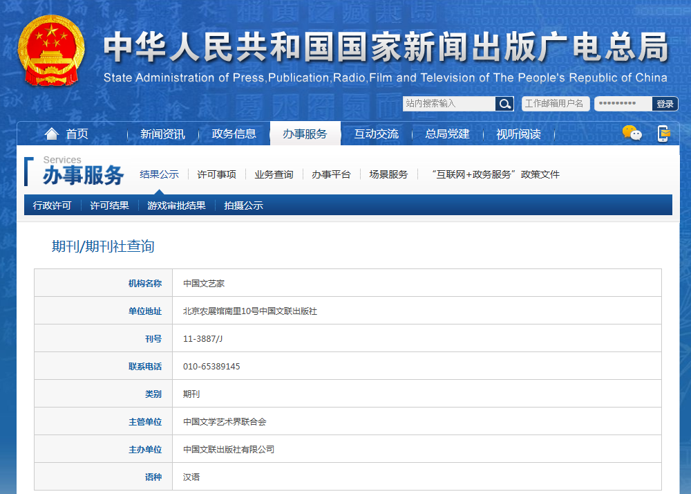Screen dimensions: 691x494
Task: Open the 许可事项 link
Action: 216,174
